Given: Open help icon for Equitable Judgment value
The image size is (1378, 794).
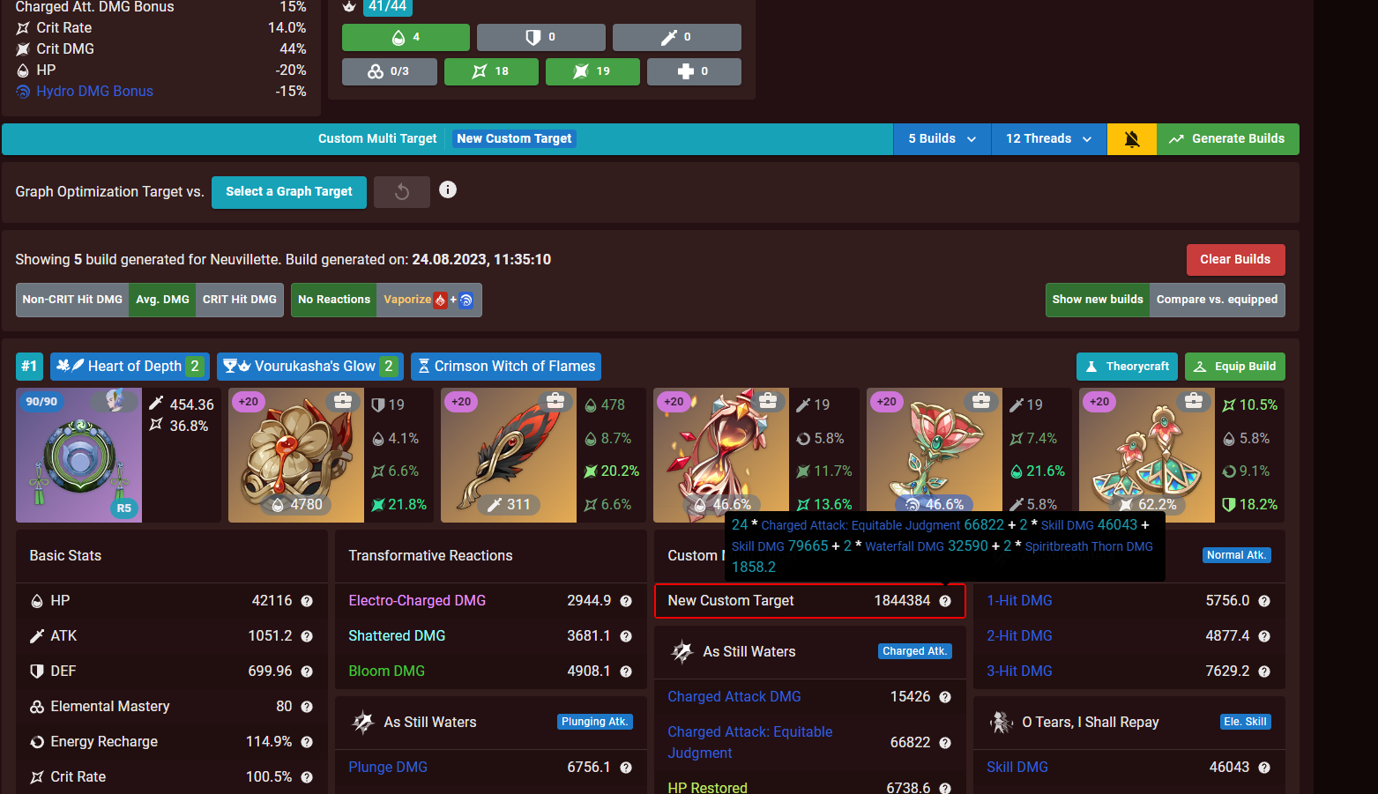Looking at the screenshot, I should pos(945,743).
